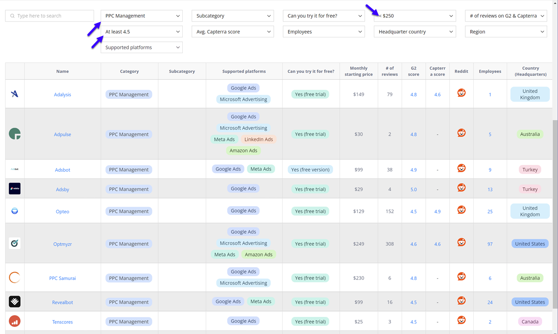Click the Adalysis logo icon
Image resolution: width=558 pixels, height=334 pixels.
click(x=14, y=94)
